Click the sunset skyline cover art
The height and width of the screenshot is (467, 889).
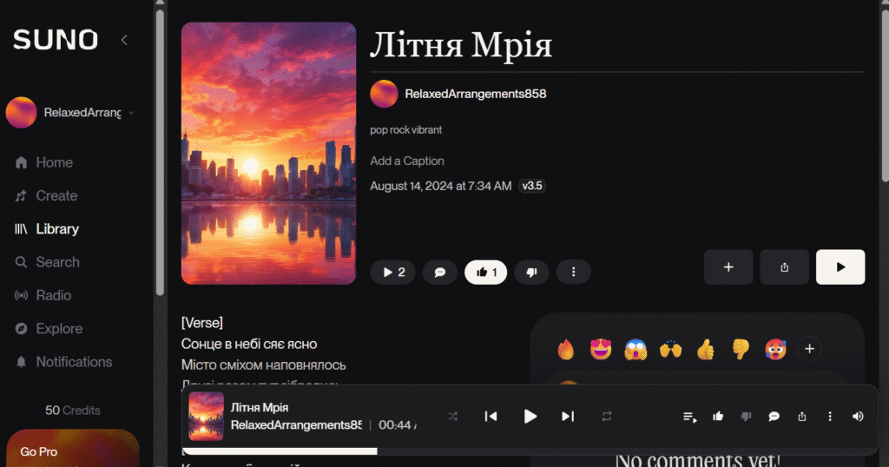point(269,153)
